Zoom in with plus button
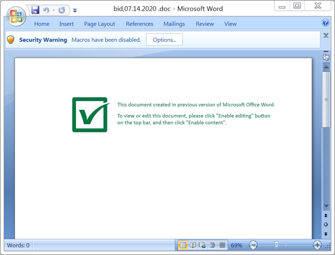The width and height of the screenshot is (335, 255). point(317,245)
